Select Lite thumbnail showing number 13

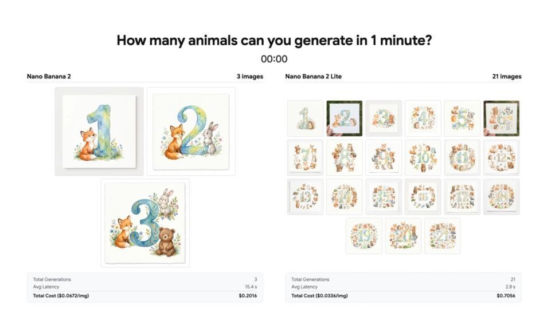pyautogui.click(x=305, y=197)
